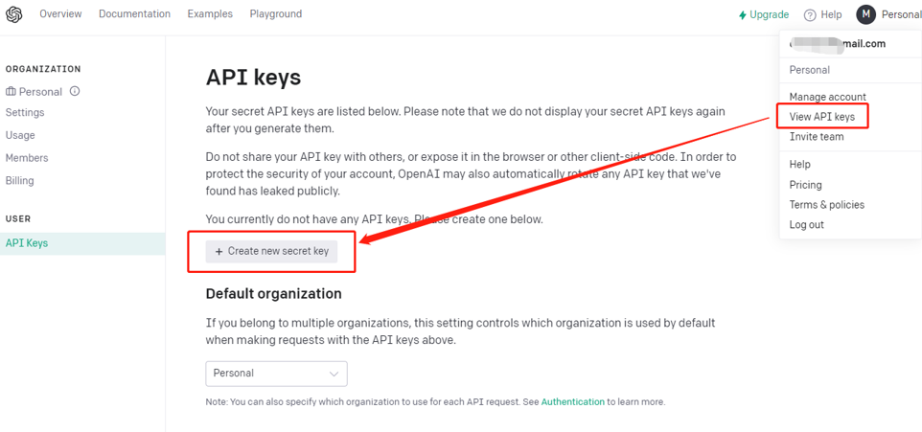
Task: Click the chevron arrow in organization selector
Action: click(x=334, y=374)
